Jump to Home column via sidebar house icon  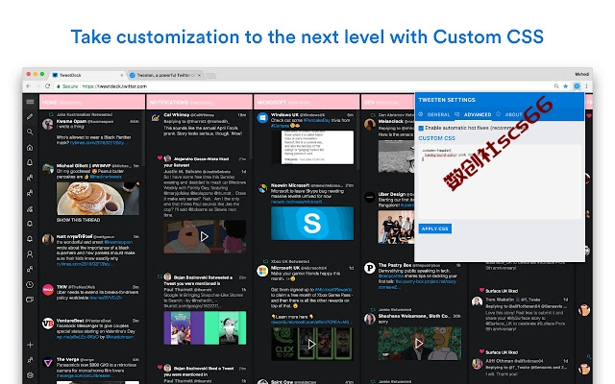tap(30, 147)
